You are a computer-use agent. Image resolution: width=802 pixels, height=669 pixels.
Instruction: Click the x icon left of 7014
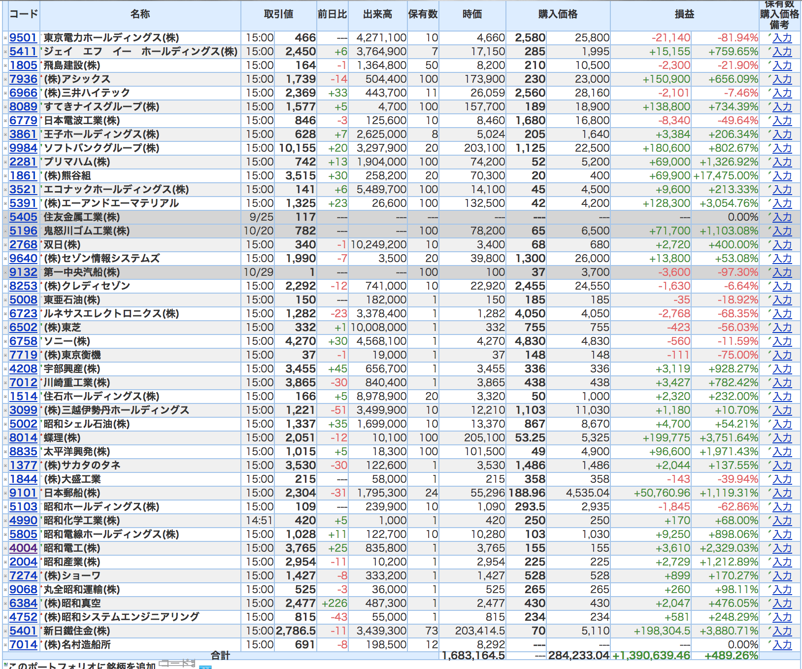(x=5, y=645)
